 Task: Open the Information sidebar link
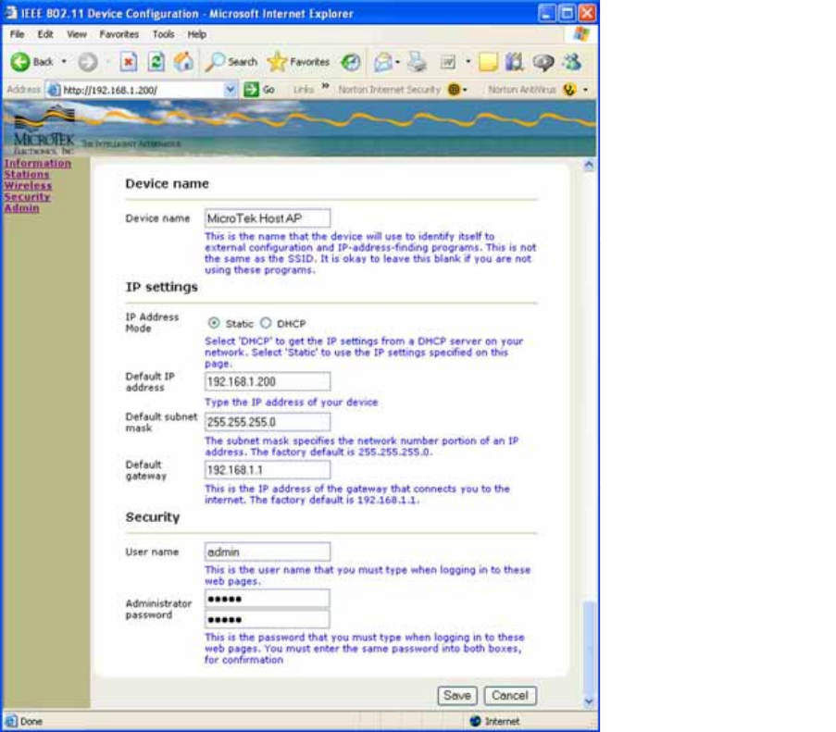(x=38, y=163)
